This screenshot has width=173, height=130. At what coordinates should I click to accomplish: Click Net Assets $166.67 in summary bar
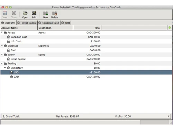pos(67,116)
